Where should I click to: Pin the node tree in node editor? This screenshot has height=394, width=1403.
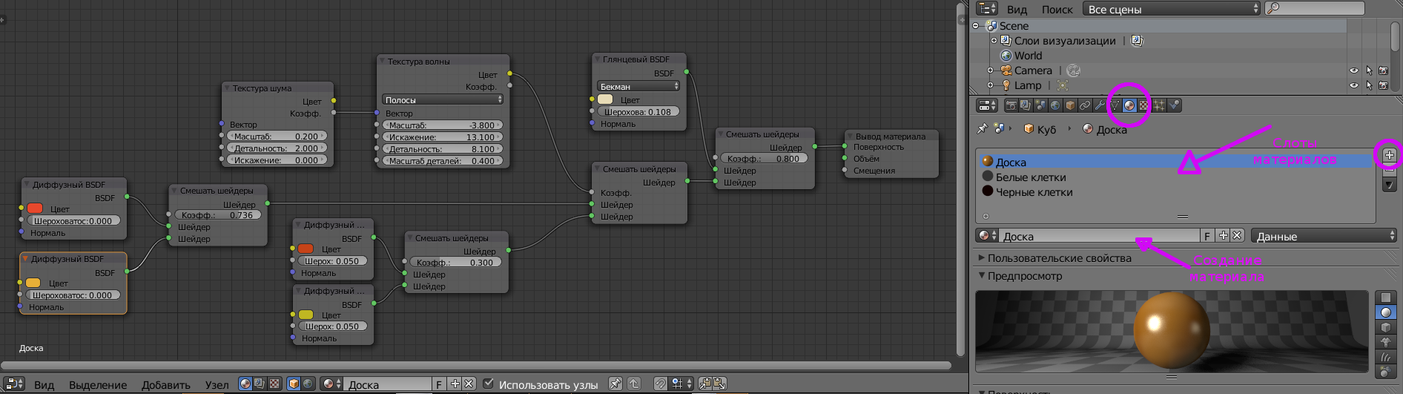(x=615, y=384)
